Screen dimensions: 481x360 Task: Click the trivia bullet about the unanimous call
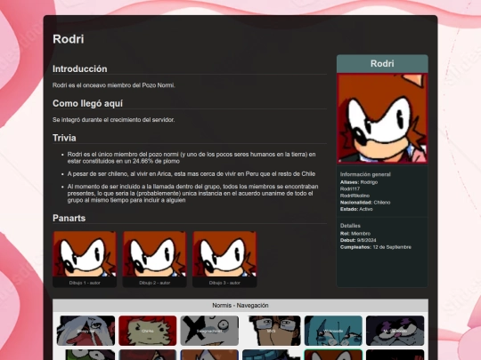pyautogui.click(x=192, y=194)
